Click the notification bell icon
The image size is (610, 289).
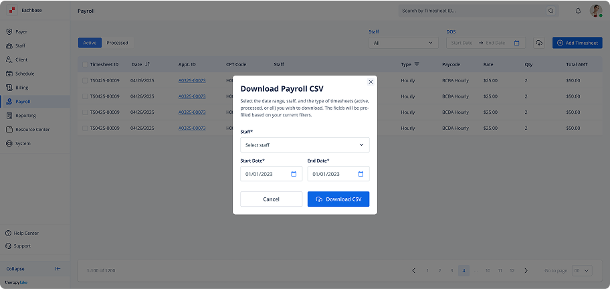[x=578, y=11]
